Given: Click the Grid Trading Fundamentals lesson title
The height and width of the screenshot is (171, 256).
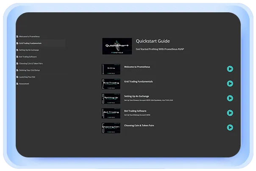Looking at the screenshot, I should [139, 81].
